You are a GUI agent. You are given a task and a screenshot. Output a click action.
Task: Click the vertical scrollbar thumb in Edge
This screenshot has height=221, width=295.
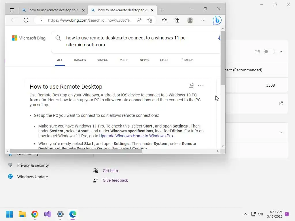[223, 58]
